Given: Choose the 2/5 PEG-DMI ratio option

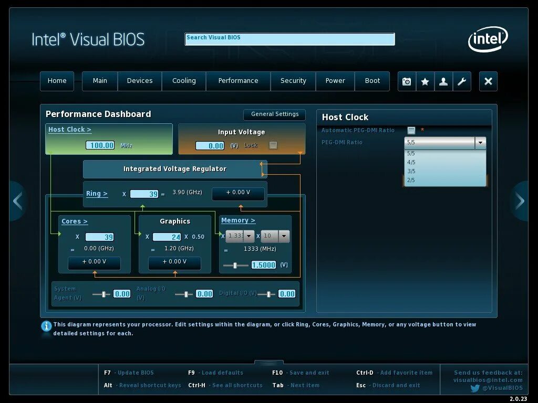Looking at the screenshot, I should (445, 181).
